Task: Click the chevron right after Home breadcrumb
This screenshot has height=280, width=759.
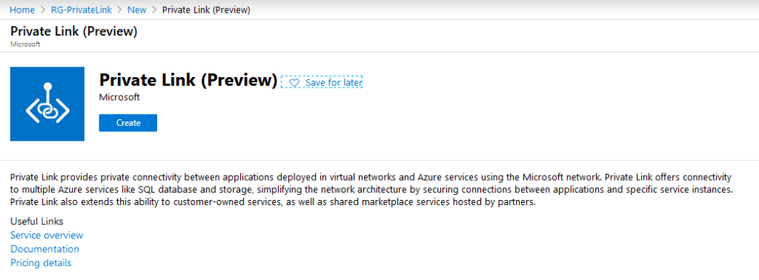Action: pos(42,10)
